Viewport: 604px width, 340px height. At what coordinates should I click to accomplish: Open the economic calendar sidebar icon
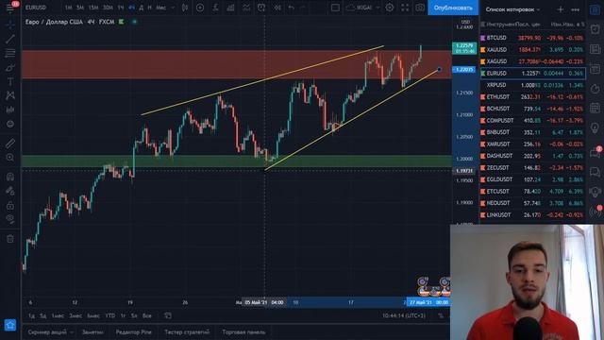coord(596,108)
